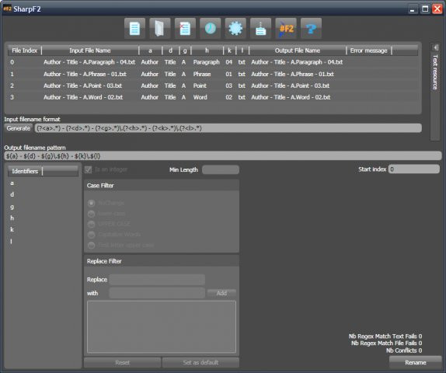Image resolution: width=446 pixels, height=373 pixels.
Task: Open help via the question mark icon
Action: click(x=311, y=29)
